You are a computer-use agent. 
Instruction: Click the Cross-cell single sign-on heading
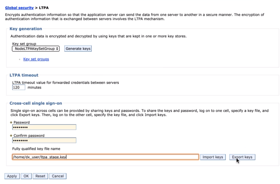[36, 103]
